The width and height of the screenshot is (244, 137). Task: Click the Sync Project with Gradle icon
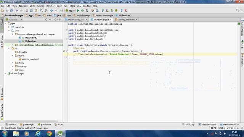(x=103, y=11)
